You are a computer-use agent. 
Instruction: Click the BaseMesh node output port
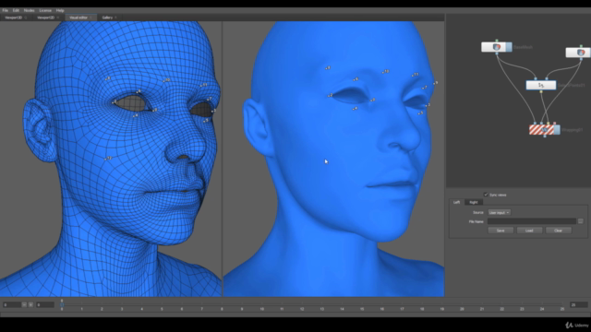[x=497, y=53]
